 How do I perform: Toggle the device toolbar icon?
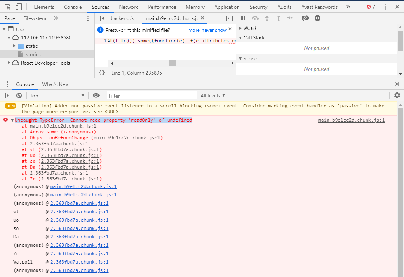(18, 7)
